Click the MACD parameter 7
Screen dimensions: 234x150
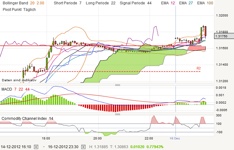(15, 89)
